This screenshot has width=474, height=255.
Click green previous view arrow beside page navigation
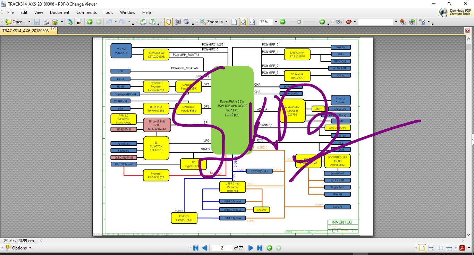click(x=269, y=248)
